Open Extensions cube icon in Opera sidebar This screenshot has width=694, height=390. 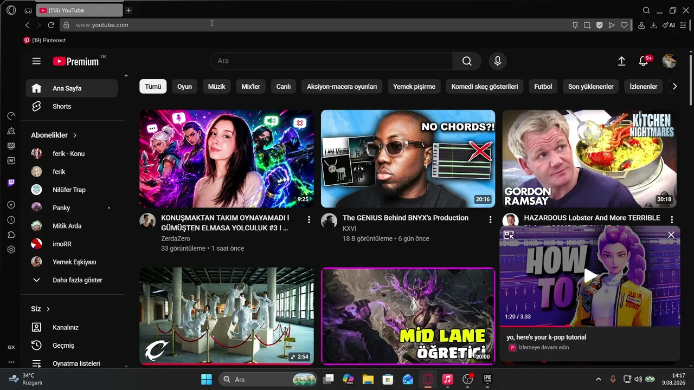pyautogui.click(x=11, y=235)
